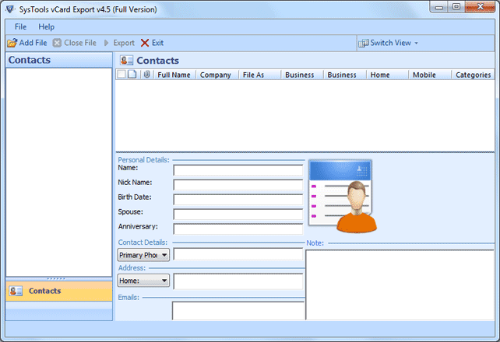Click the Switch View icon
This screenshot has height=342, width=500.
[363, 43]
